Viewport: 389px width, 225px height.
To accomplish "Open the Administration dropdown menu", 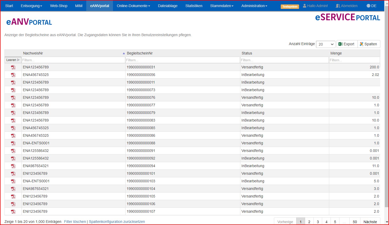I will coord(254,6).
